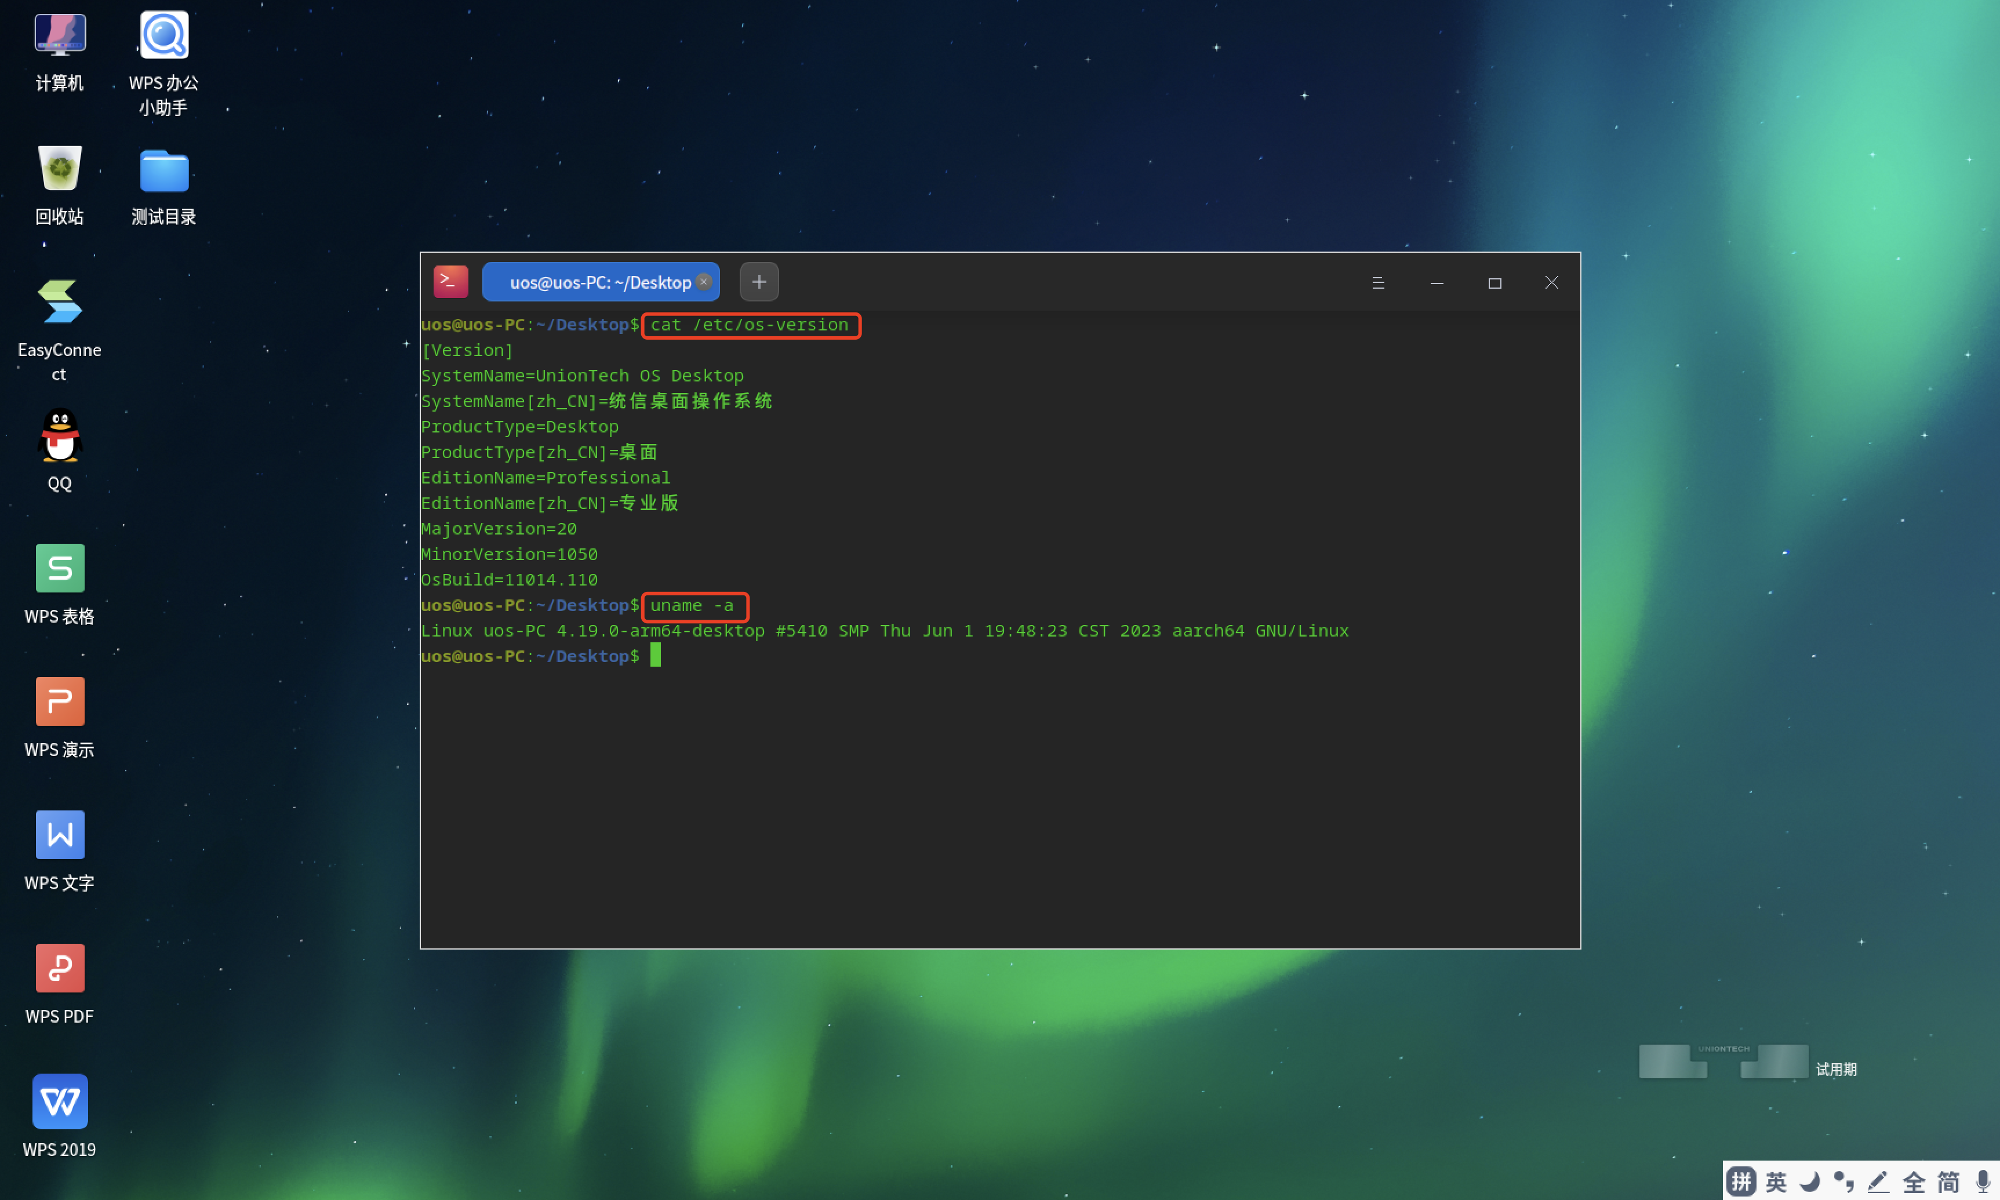Toggle 拼 pinyin input mode
The image size is (2000, 1200).
coord(1740,1181)
